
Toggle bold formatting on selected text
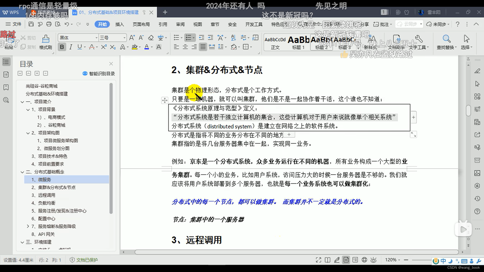62,47
